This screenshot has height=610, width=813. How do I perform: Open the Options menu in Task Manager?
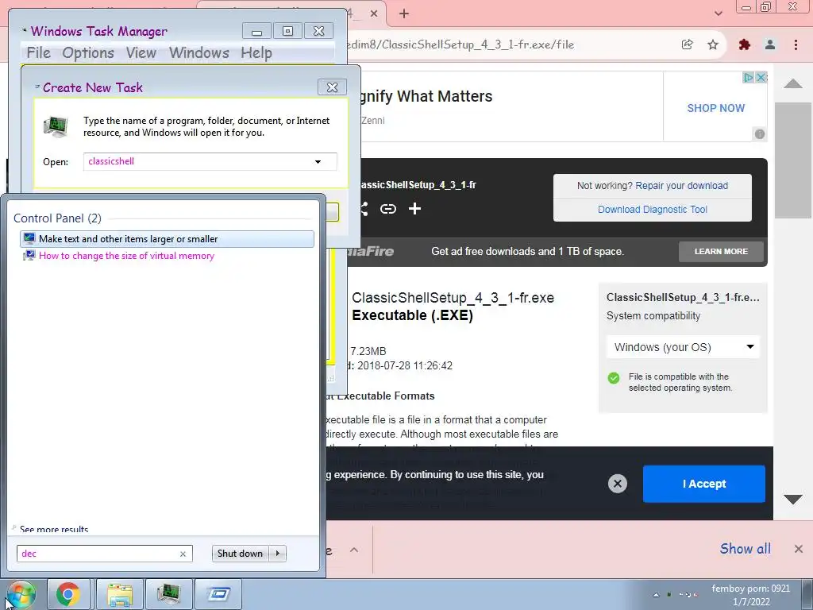point(88,53)
